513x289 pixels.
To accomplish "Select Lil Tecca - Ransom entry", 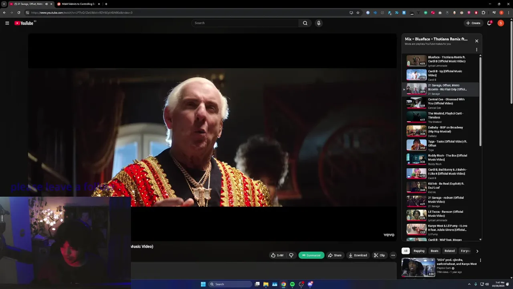I will (x=440, y=216).
